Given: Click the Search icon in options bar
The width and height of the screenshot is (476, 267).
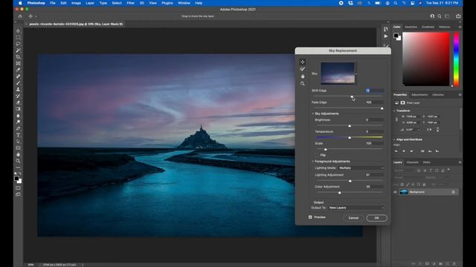Looking at the screenshot, I should click(440, 16).
